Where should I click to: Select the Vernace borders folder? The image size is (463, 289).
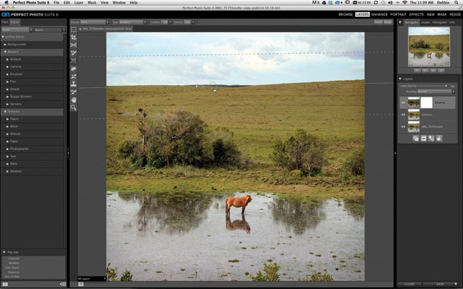(16, 104)
